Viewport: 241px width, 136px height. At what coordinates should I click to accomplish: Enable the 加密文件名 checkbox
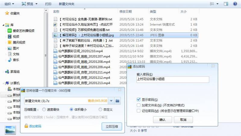pyautogui.click(x=139, y=105)
